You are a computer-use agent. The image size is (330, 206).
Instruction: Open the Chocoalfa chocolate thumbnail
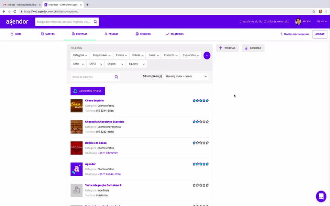click(x=76, y=127)
